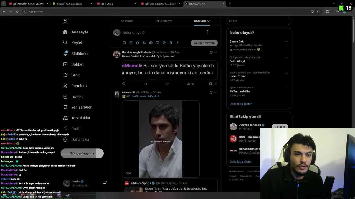Open Keşfet search page
Image resolution: width=355 pixels, height=199 pixels.
[x=73, y=43]
